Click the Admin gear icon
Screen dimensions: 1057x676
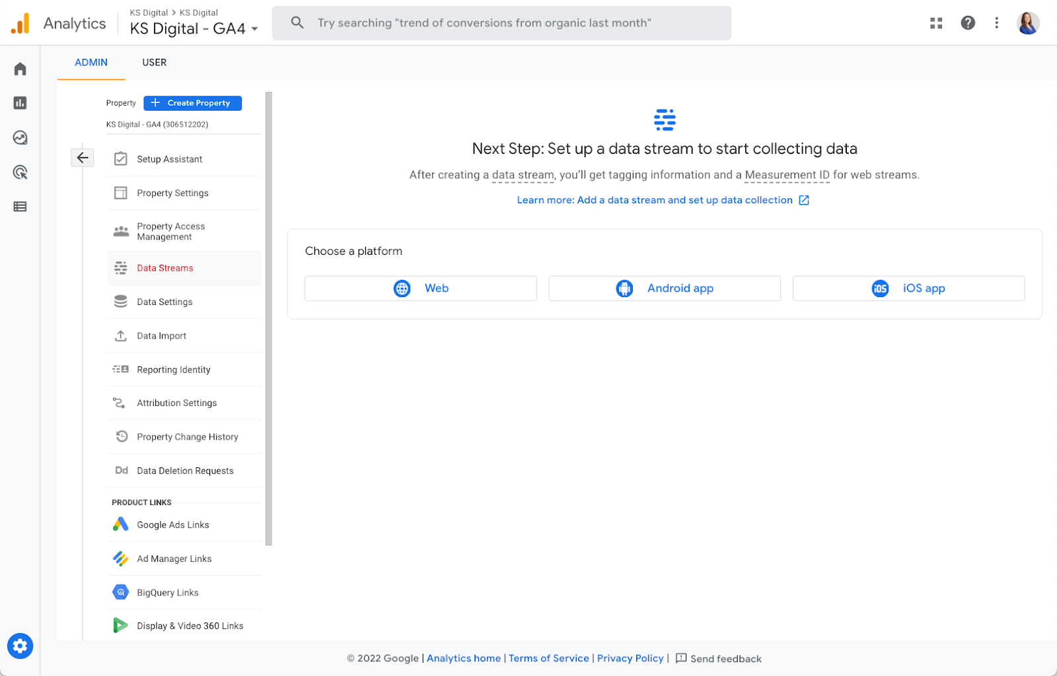point(20,646)
